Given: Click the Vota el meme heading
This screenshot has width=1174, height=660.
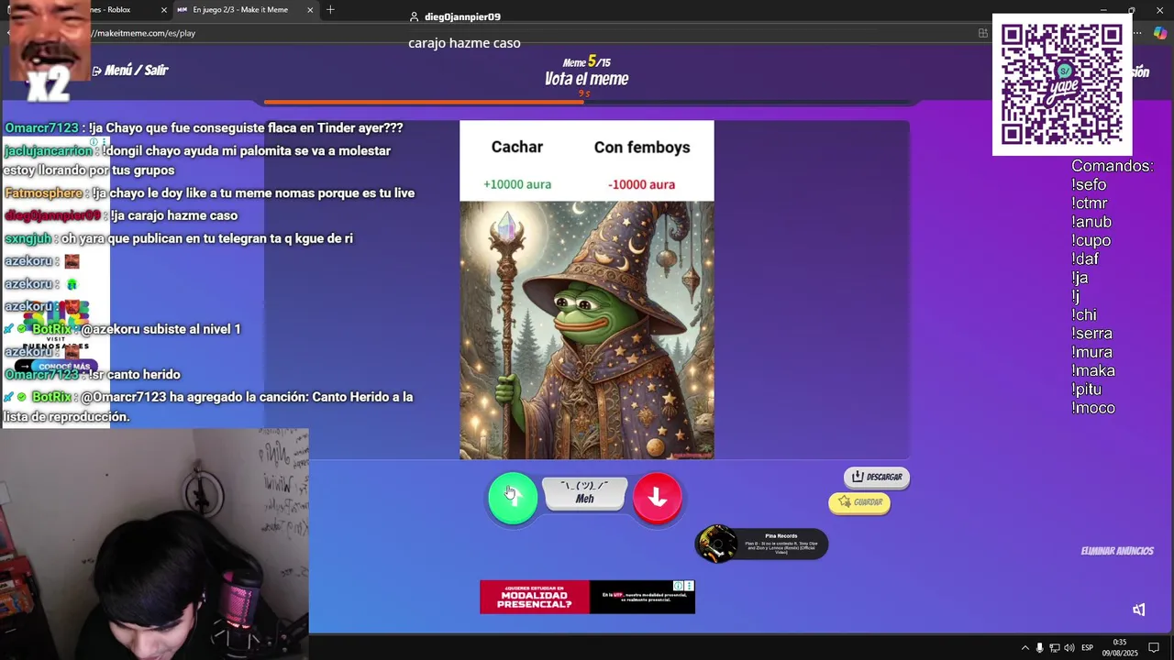Looking at the screenshot, I should point(586,79).
